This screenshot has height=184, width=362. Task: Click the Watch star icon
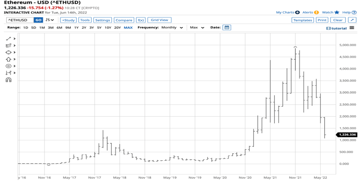pos(337,12)
